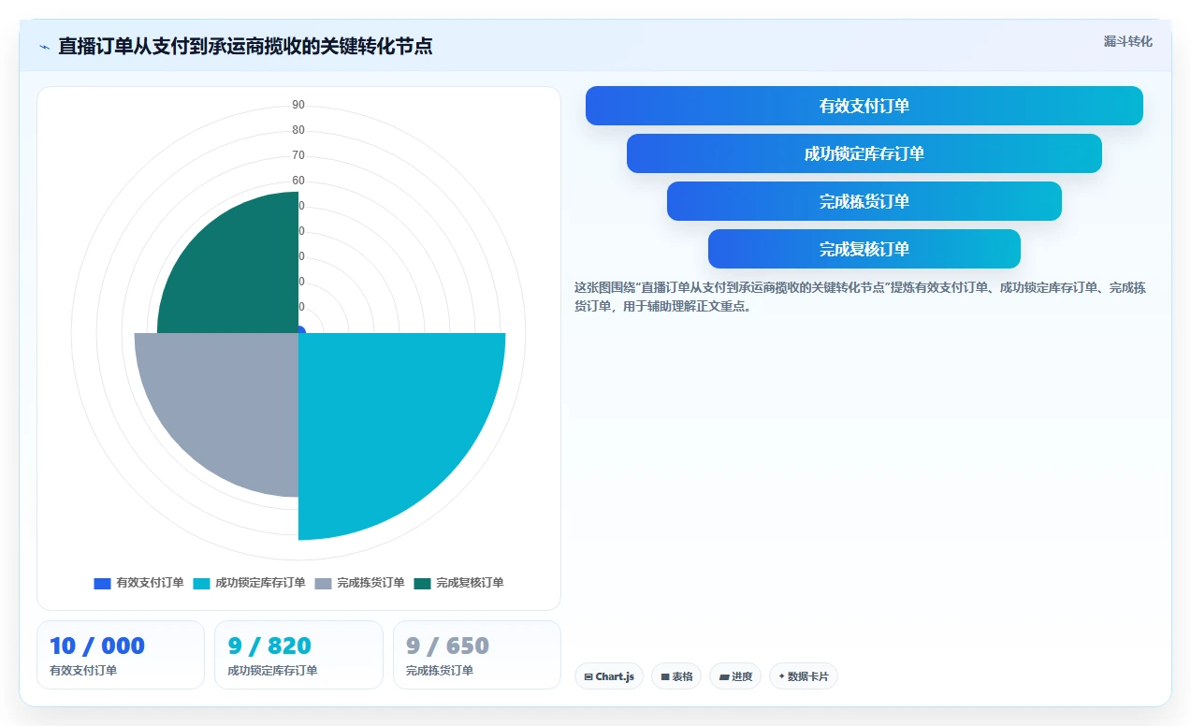Click the 完成拣货订单 funnel bar
The height and width of the screenshot is (726, 1191).
pos(864,201)
